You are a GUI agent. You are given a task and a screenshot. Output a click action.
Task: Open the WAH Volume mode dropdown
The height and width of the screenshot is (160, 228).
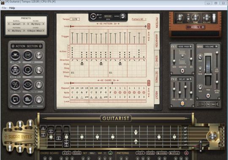tap(210, 46)
